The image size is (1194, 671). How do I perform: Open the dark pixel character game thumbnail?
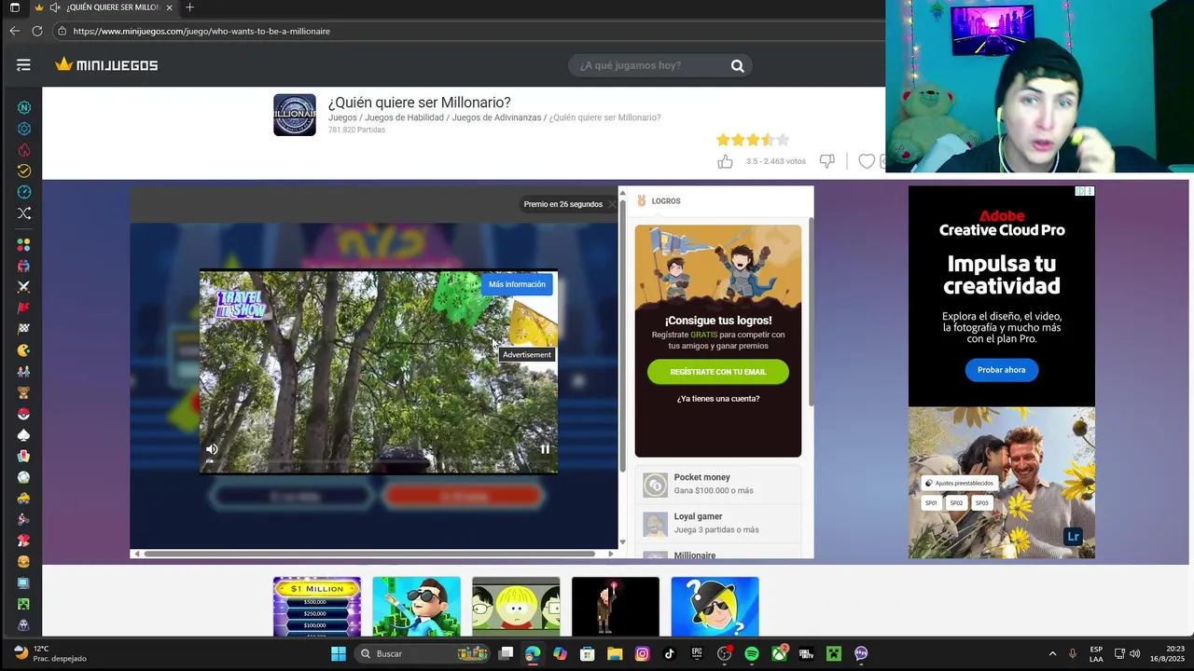tap(616, 607)
